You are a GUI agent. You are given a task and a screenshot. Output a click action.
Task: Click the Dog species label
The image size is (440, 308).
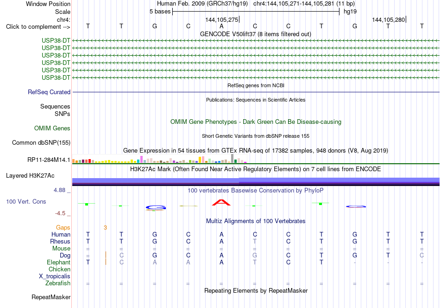[x=65, y=256]
